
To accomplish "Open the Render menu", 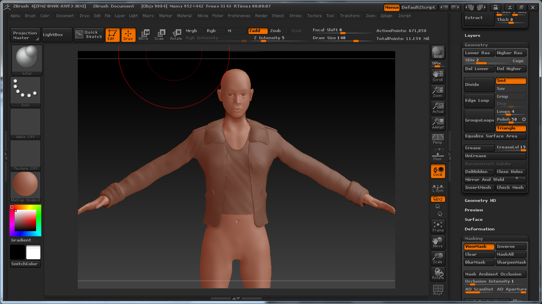I will (x=261, y=16).
